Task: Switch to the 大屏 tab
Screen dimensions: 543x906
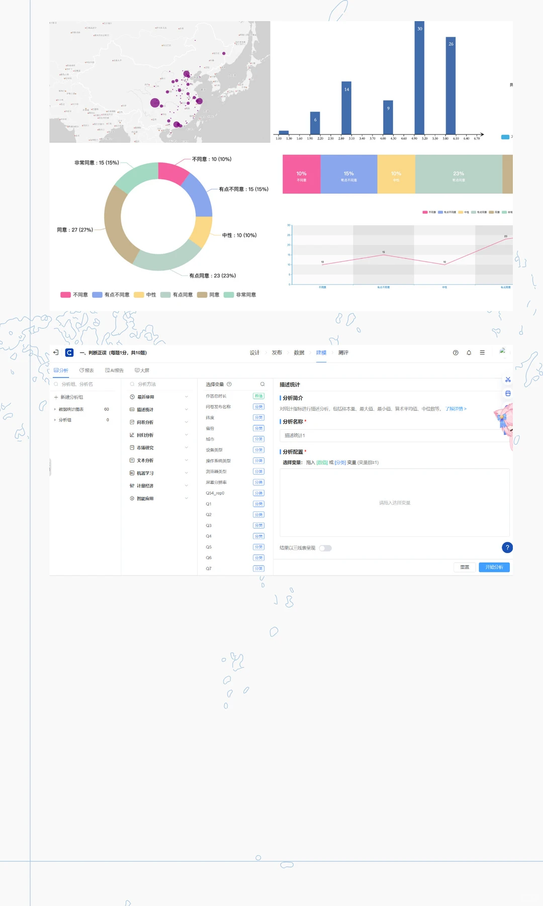Action: (142, 370)
